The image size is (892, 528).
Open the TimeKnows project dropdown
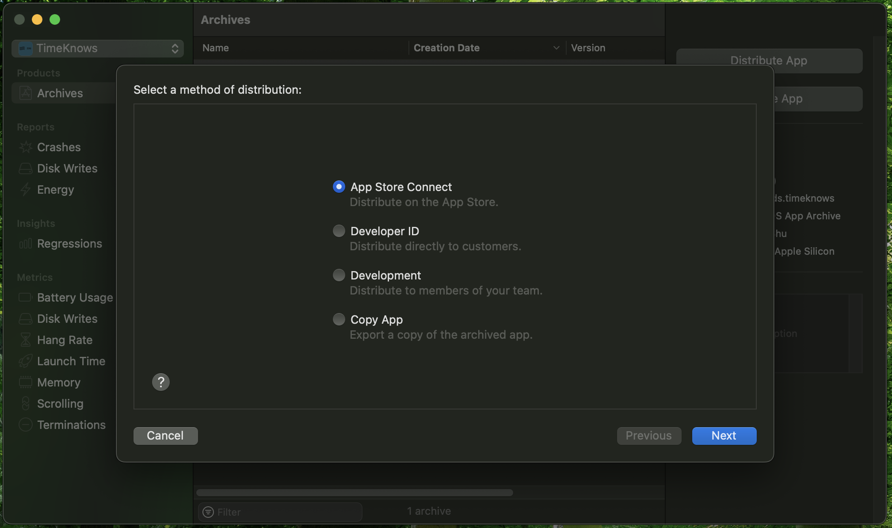[x=98, y=48]
